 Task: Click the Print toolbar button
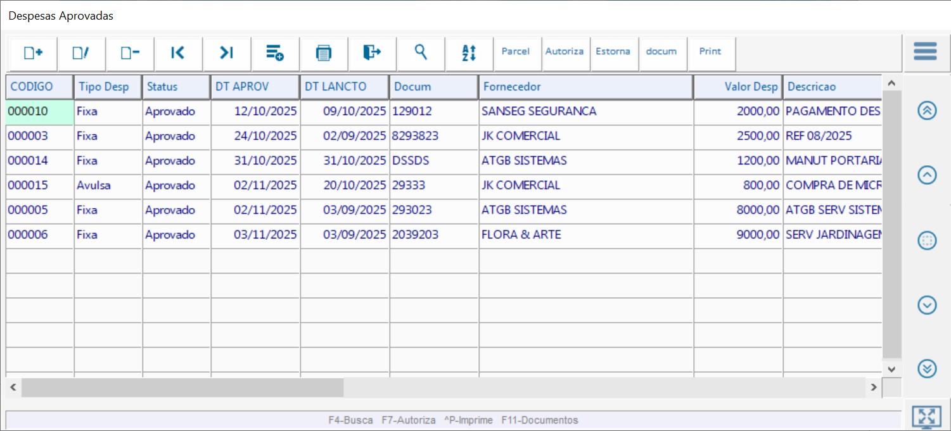710,52
